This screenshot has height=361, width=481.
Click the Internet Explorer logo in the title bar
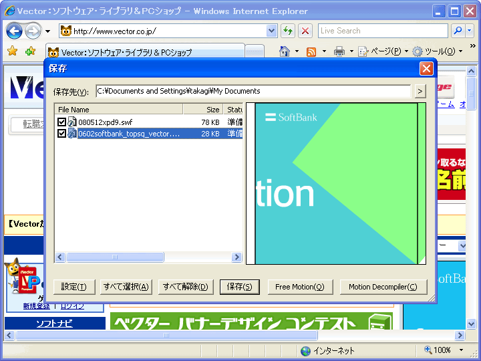[10, 11]
